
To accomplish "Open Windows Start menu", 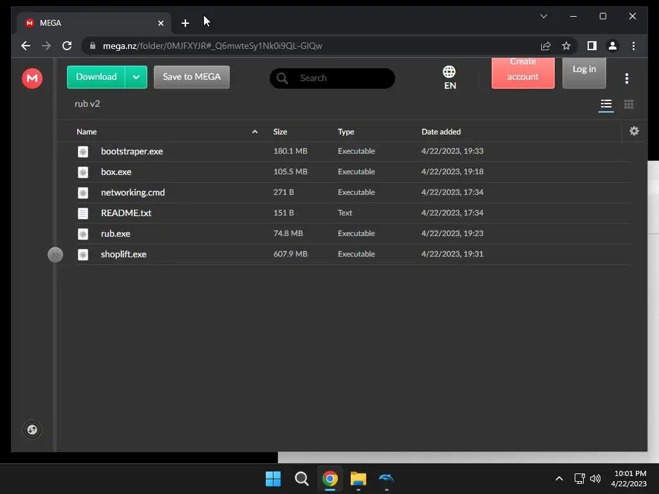I will (273, 479).
